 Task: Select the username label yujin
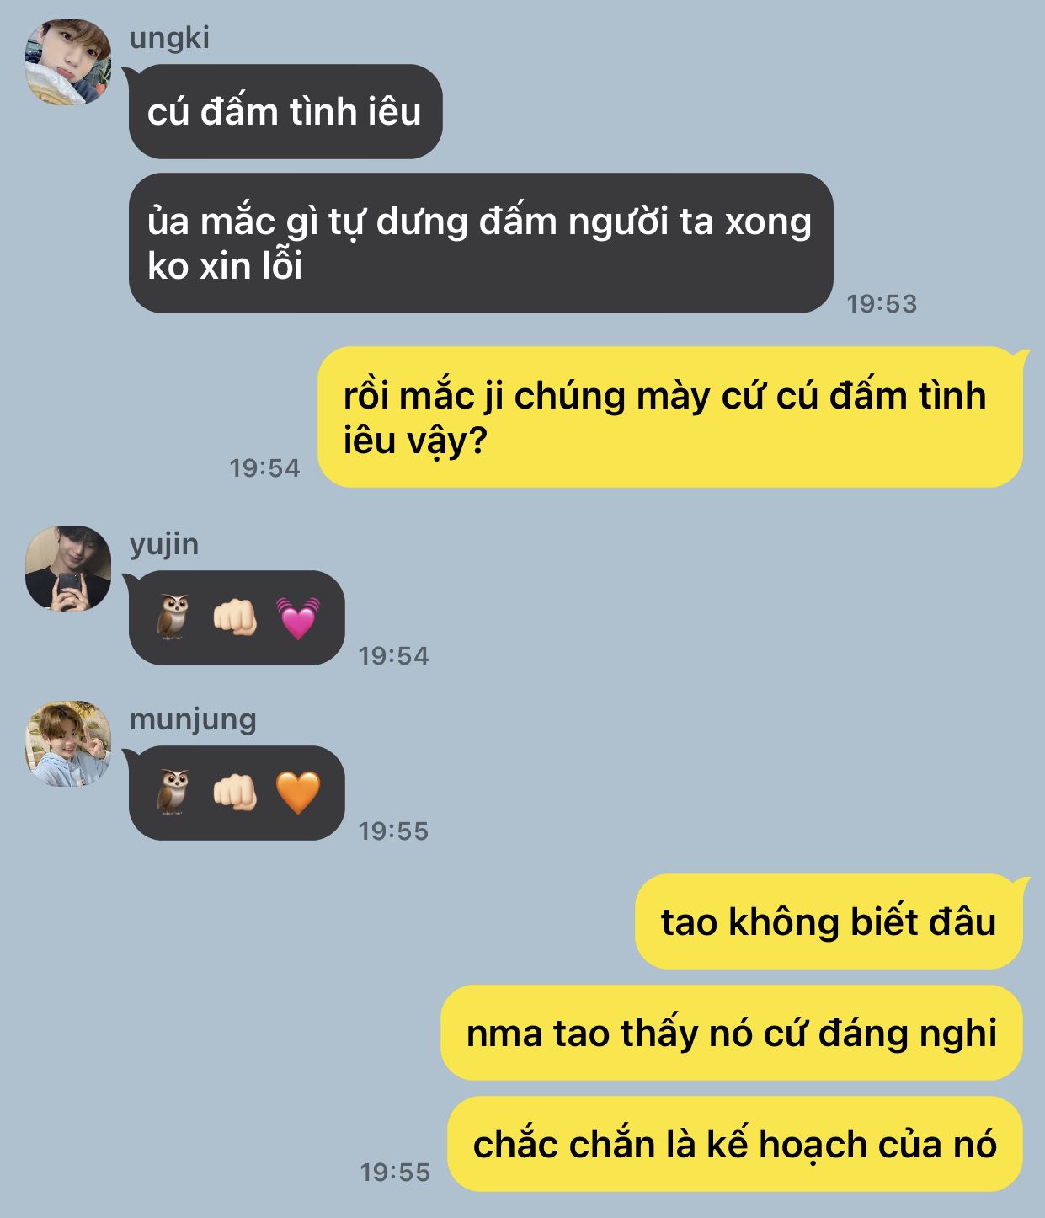pos(164,545)
